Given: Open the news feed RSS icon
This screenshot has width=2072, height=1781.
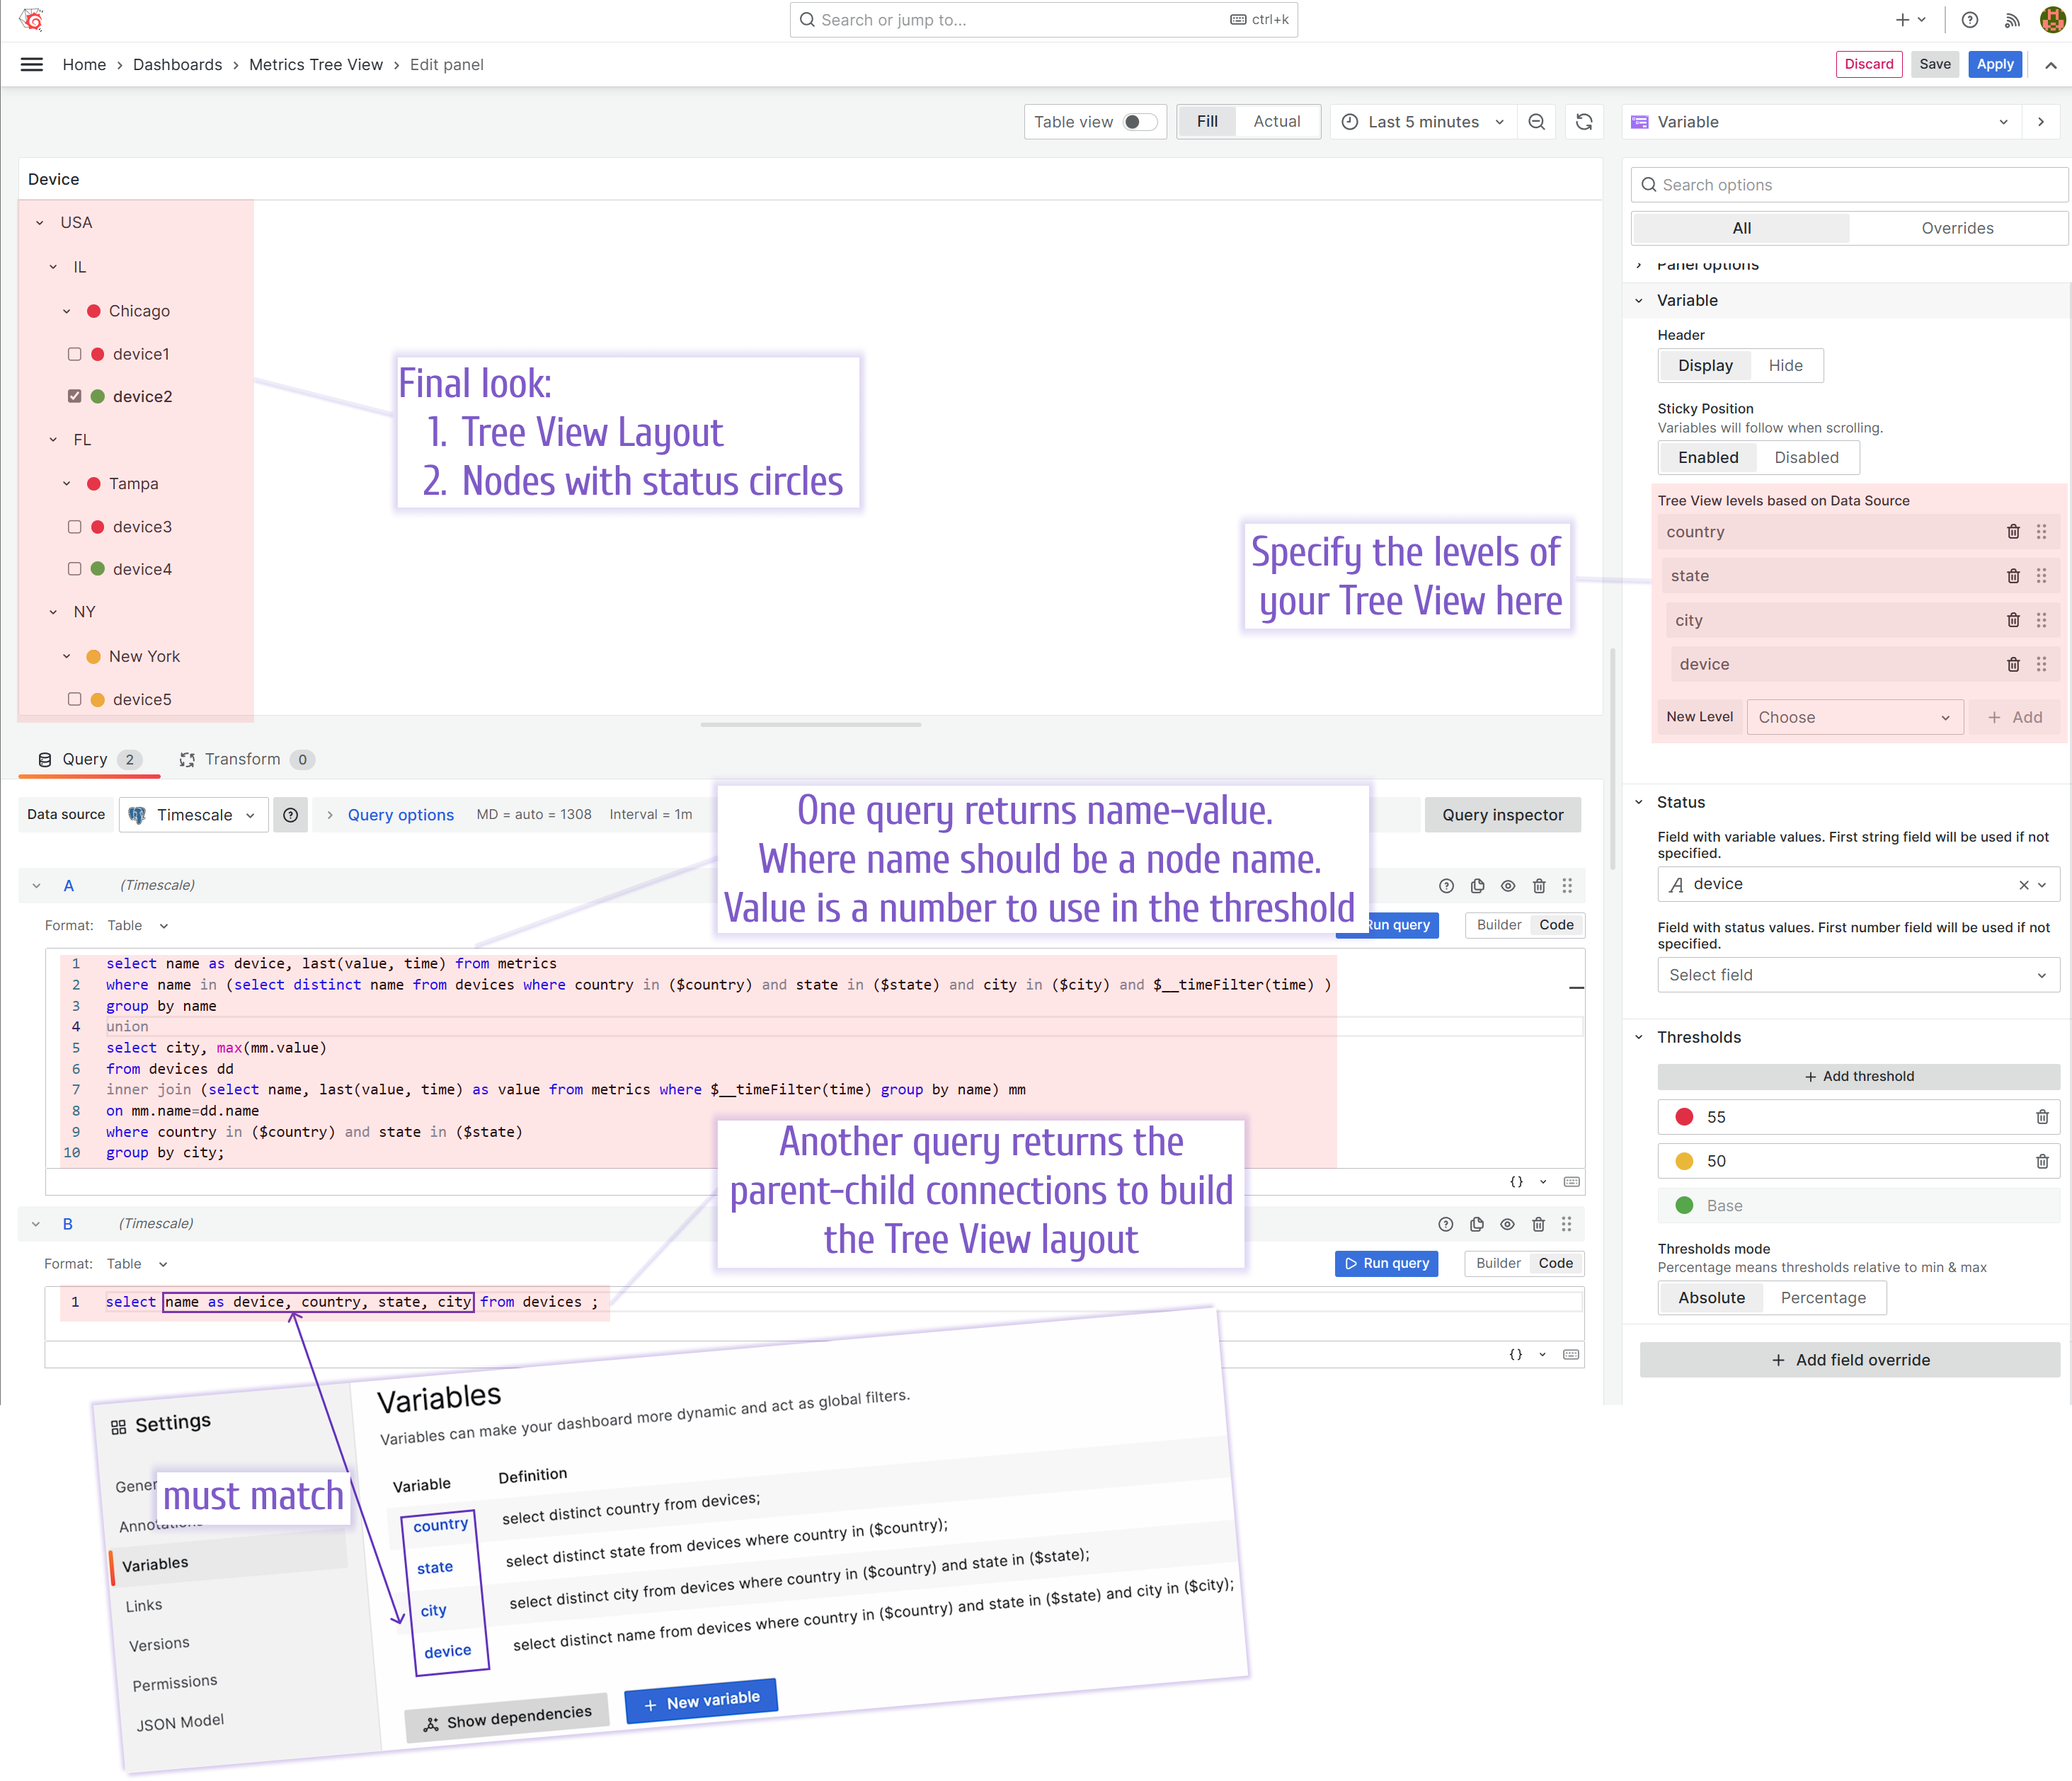Looking at the screenshot, I should coord(2012,19).
